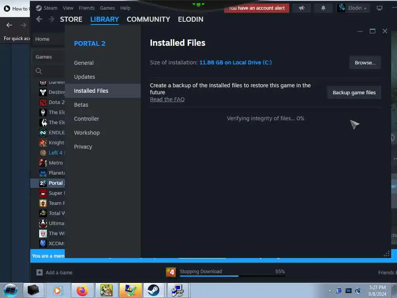Viewport: 397px width, 298px height.
Task: Click the Steam forward navigation arrow
Action: click(52, 19)
